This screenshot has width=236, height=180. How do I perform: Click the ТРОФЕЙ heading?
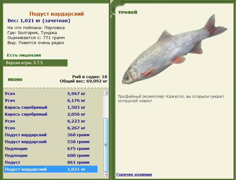click(128, 12)
